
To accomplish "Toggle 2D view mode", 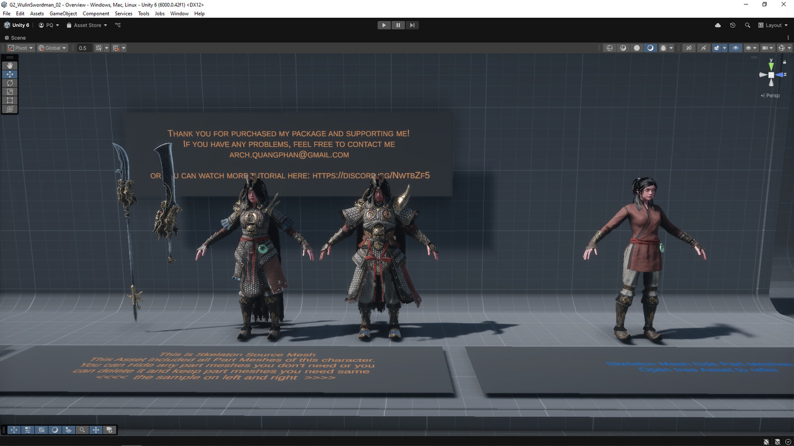I will [689, 48].
